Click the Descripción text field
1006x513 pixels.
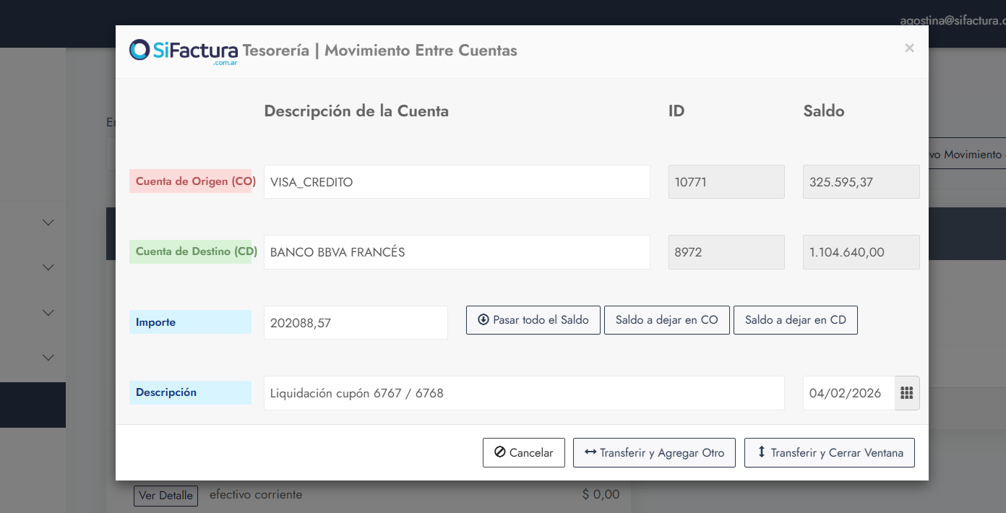tap(523, 393)
